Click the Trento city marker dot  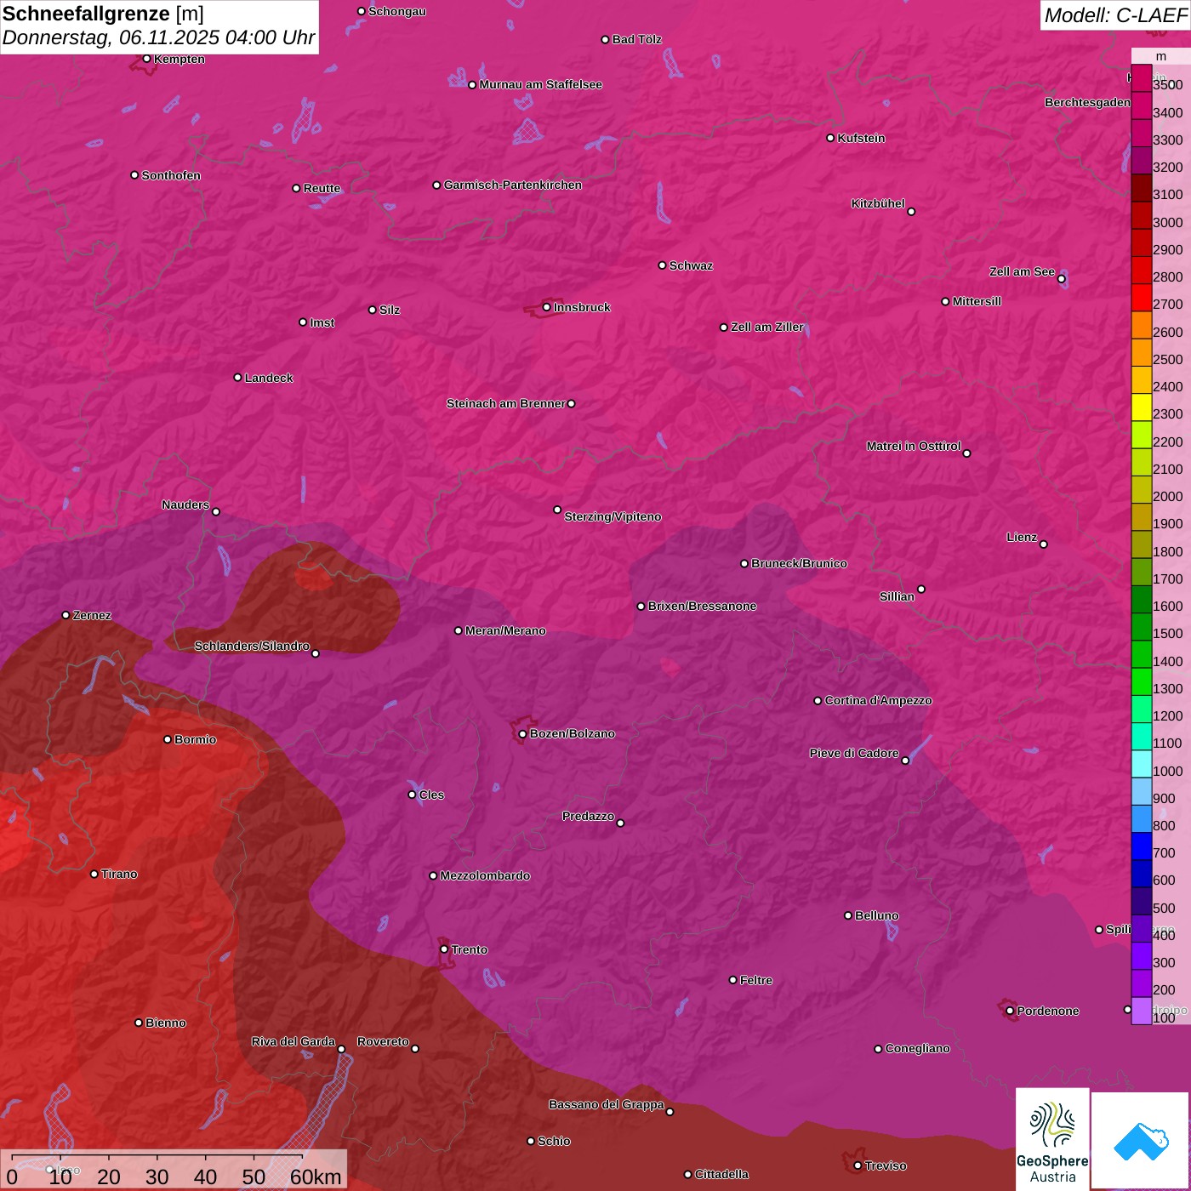(444, 949)
